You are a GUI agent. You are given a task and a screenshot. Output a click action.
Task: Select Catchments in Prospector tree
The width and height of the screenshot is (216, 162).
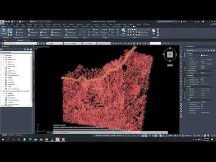tap(11, 71)
